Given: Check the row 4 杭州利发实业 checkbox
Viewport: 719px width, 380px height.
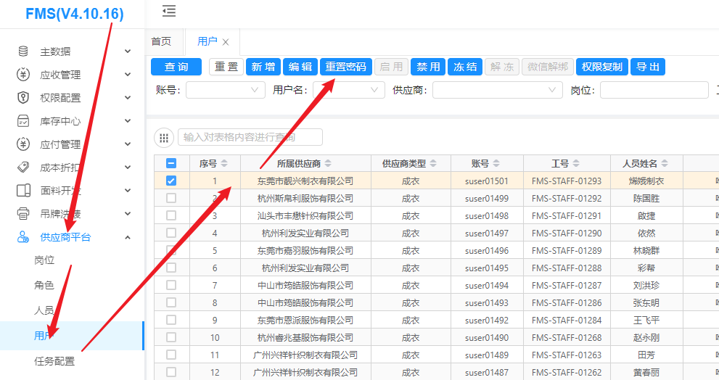Looking at the screenshot, I should tap(171, 233).
